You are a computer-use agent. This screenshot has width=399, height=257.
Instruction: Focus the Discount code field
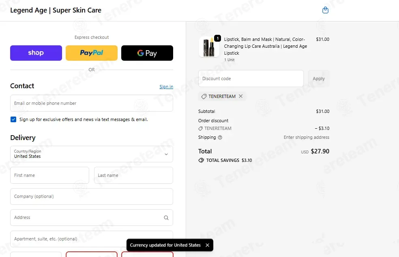pyautogui.click(x=251, y=79)
